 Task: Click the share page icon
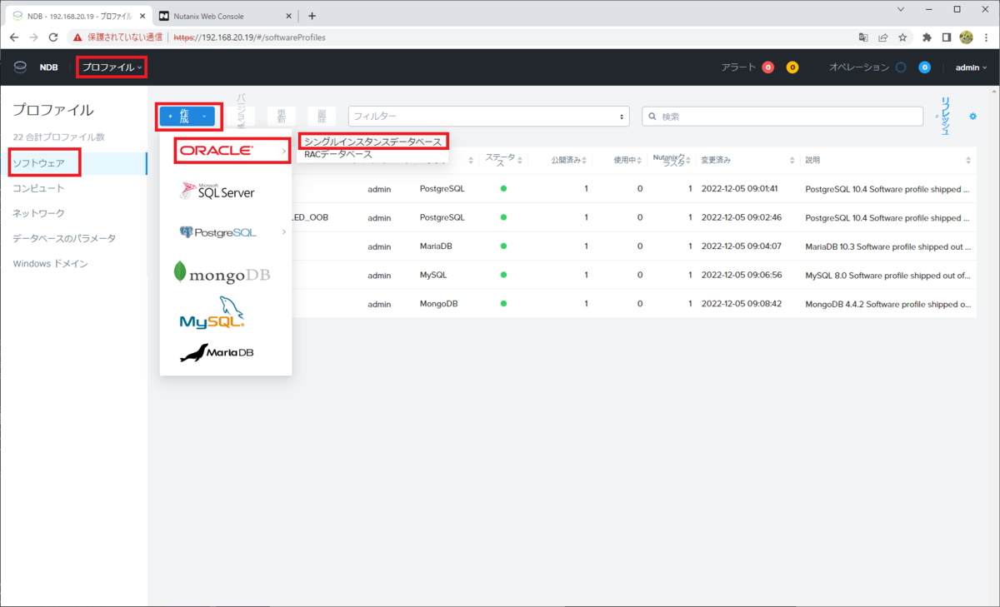point(883,37)
